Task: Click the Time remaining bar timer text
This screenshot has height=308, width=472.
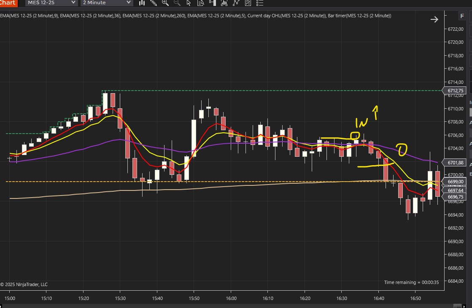Action: [411, 282]
